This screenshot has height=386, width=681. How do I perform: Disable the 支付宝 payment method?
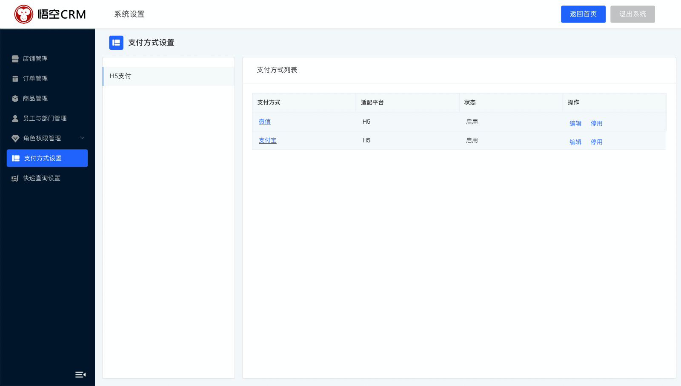[596, 142]
